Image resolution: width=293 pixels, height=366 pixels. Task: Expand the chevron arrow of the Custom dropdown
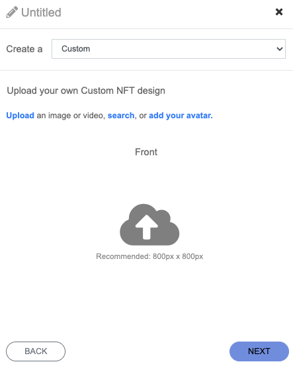[280, 49]
